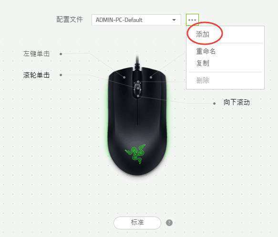The height and width of the screenshot is (237, 278).
Task: Click the 标准 mode button
Action: pyautogui.click(x=137, y=223)
